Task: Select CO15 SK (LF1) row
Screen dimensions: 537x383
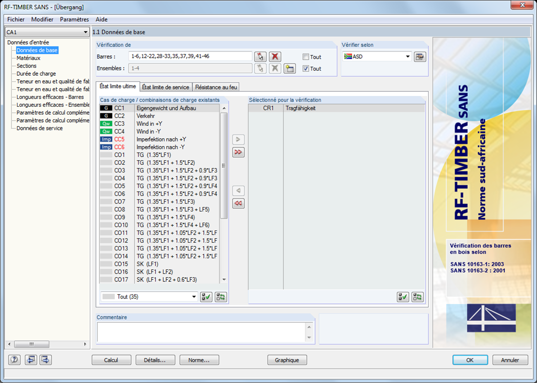Action: (x=159, y=264)
